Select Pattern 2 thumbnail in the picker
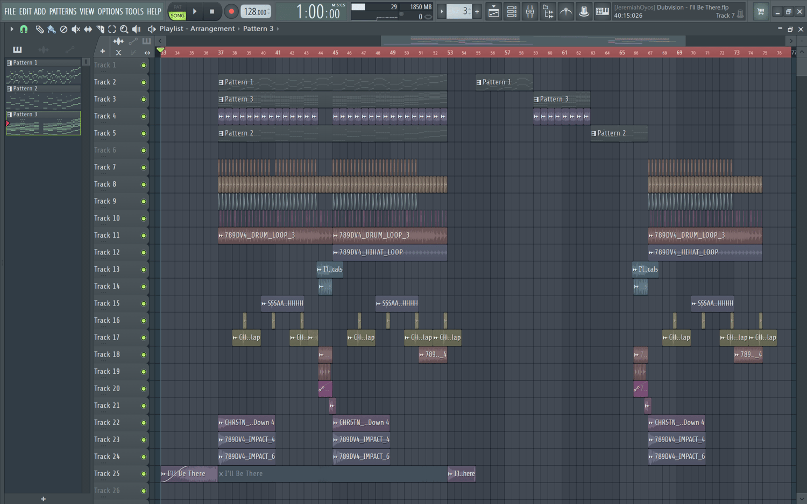807x504 pixels. click(43, 98)
